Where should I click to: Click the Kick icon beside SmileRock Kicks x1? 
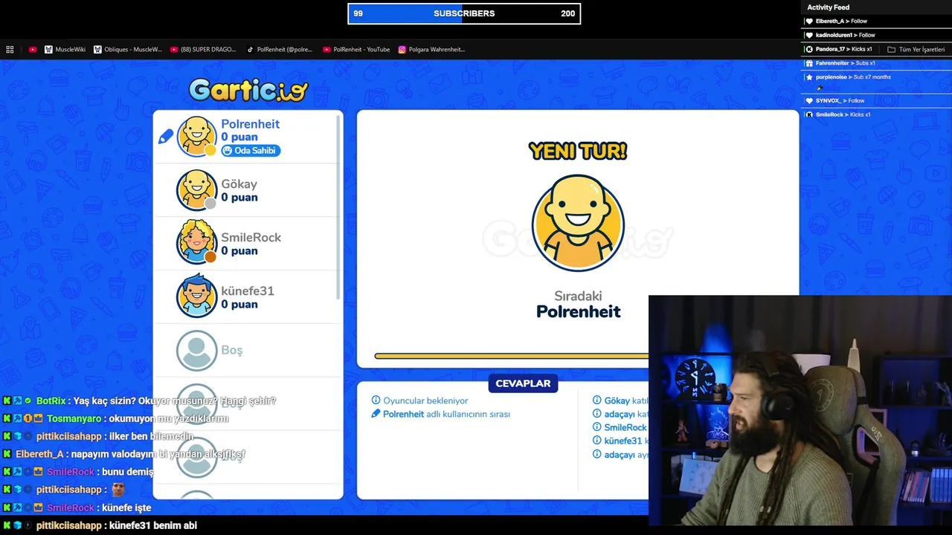pos(809,114)
